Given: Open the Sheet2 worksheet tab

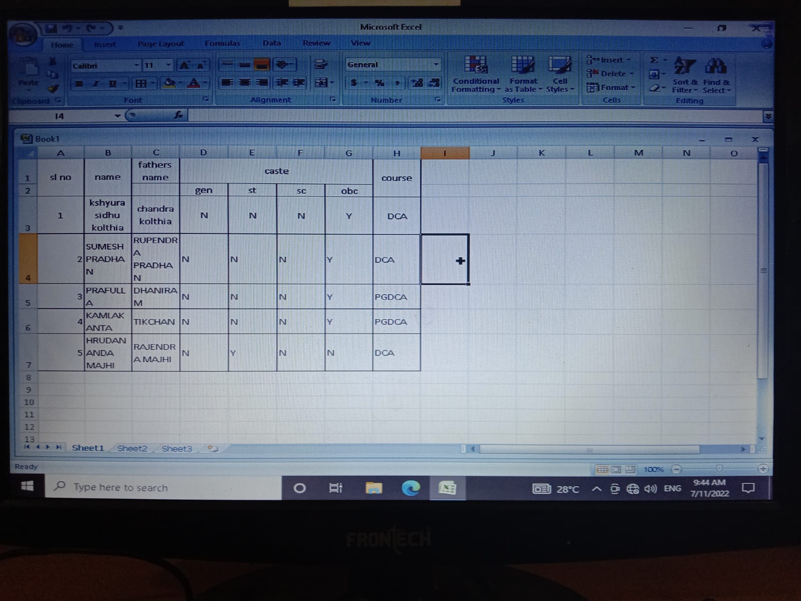Looking at the screenshot, I should click(132, 448).
